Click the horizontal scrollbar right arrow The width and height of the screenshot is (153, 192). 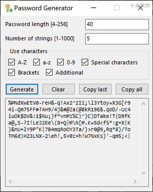pos(135,181)
